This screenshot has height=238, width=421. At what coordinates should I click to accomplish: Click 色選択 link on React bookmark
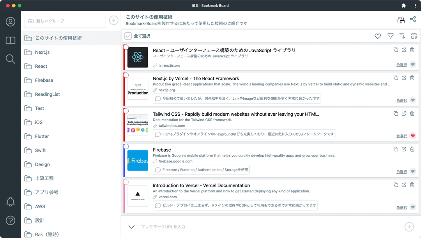(402, 65)
